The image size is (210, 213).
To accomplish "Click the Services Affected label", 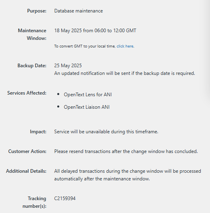I will (27, 93).
